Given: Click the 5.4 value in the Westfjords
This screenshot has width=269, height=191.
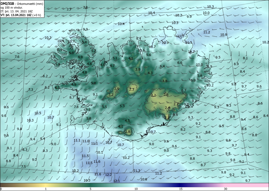Looking at the screenshot, I should click(84, 42).
